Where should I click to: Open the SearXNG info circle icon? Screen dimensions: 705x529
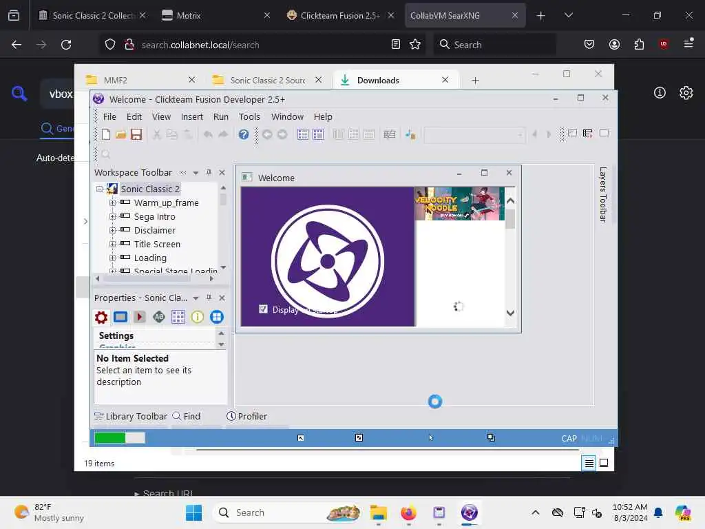tap(660, 93)
